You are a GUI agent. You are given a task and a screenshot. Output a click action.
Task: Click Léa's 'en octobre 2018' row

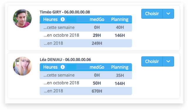coord(86,83)
